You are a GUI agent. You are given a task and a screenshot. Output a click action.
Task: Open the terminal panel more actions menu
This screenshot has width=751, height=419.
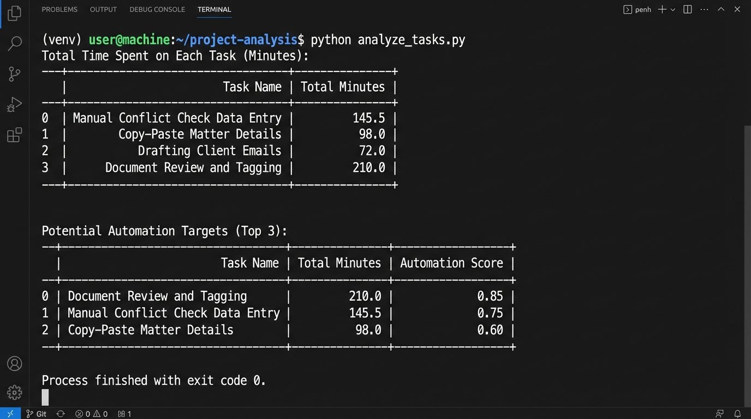704,9
